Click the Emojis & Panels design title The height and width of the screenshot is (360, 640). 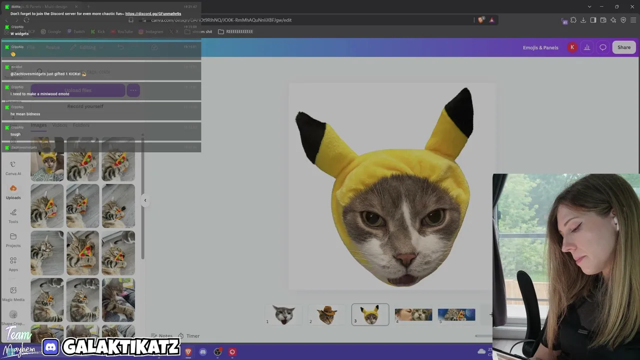pyautogui.click(x=540, y=47)
